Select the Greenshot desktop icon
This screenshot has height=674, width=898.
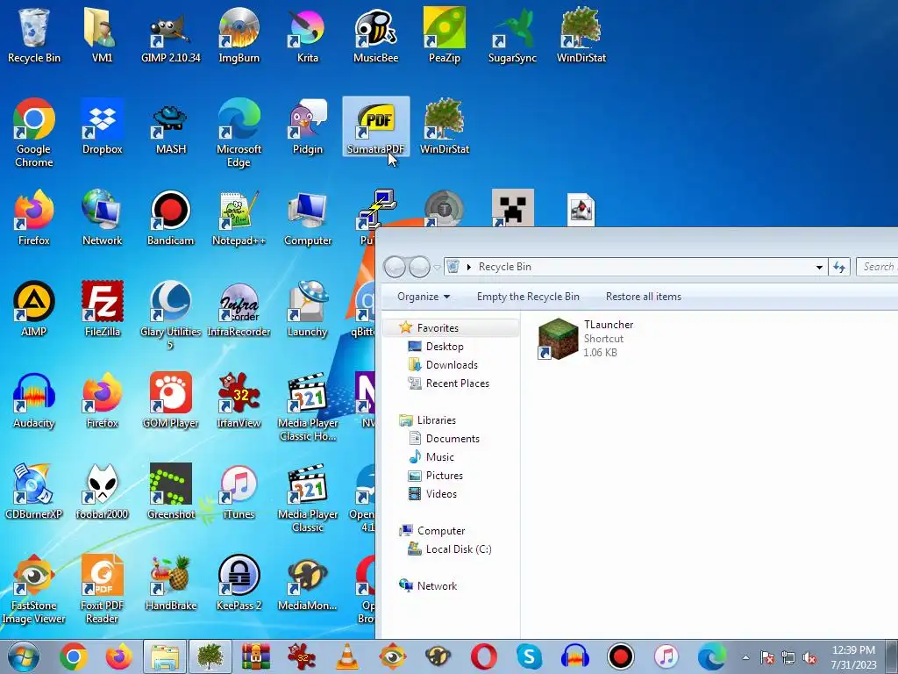(x=171, y=491)
